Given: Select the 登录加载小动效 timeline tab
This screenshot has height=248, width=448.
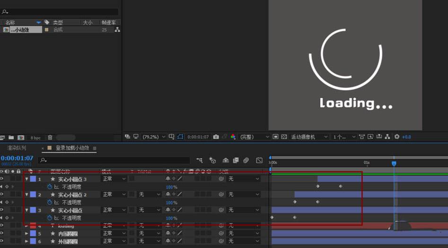Looking at the screenshot, I should tap(72, 148).
